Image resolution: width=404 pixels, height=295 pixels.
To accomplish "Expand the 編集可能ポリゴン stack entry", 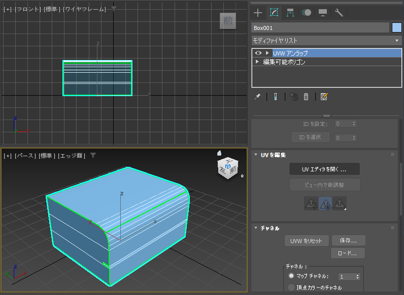I will pos(257,62).
